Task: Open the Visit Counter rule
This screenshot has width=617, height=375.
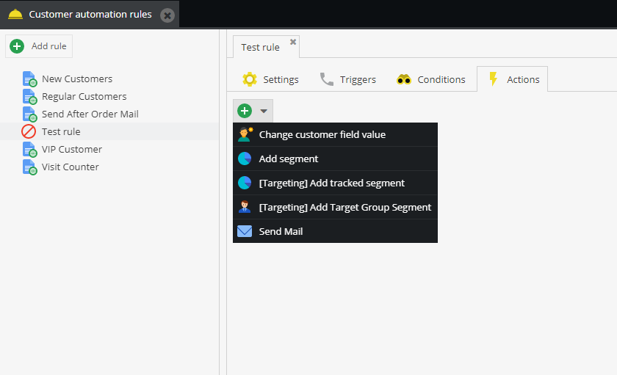Action: (71, 167)
